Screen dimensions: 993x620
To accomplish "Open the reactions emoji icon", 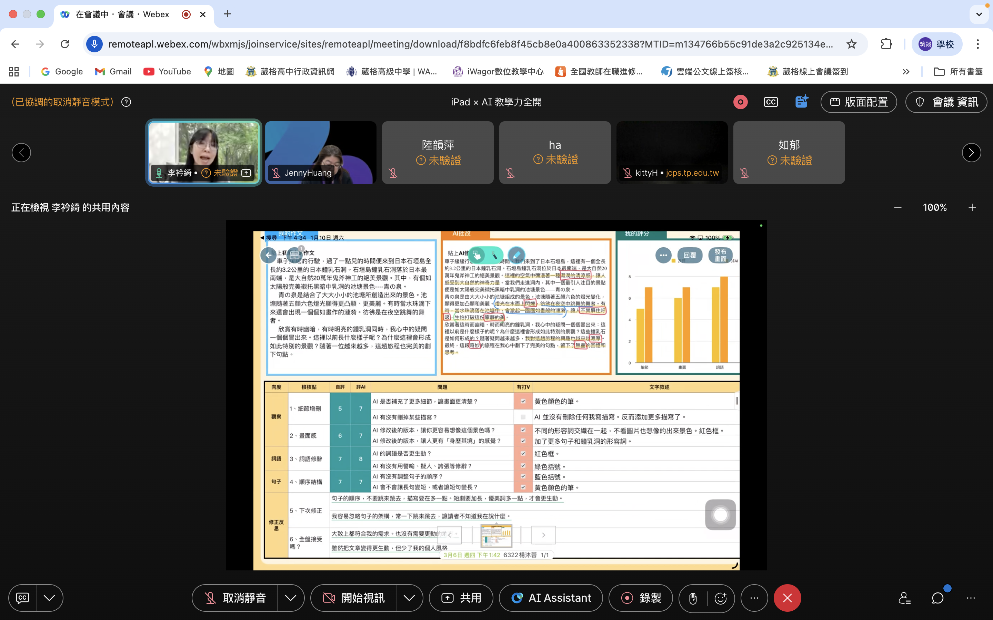I will pyautogui.click(x=721, y=598).
